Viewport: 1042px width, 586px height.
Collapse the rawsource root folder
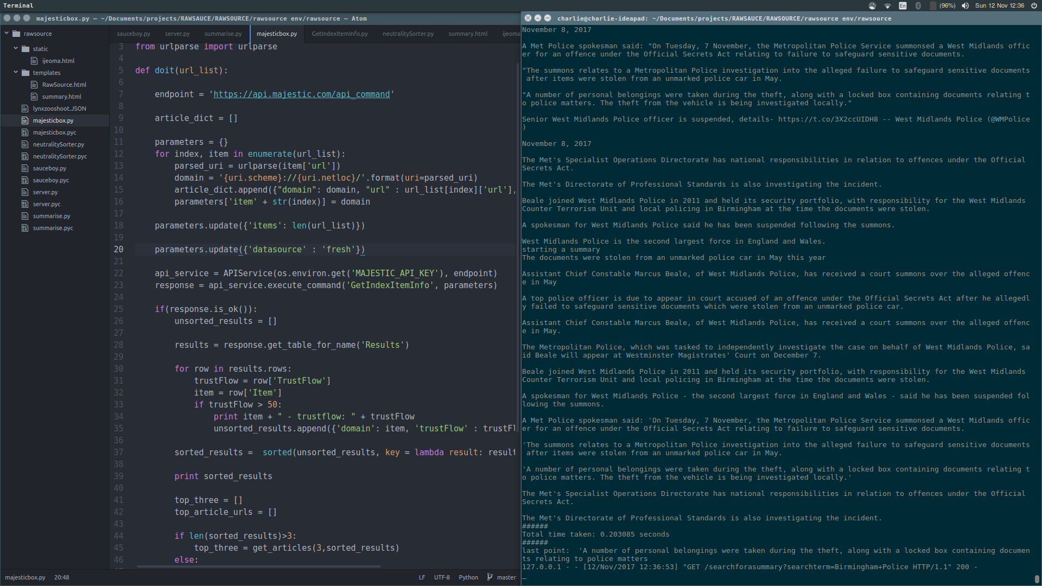(7, 33)
